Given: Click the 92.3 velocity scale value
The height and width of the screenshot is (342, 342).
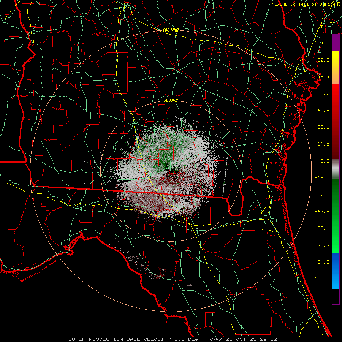Looking at the screenshot, I should tap(323, 60).
